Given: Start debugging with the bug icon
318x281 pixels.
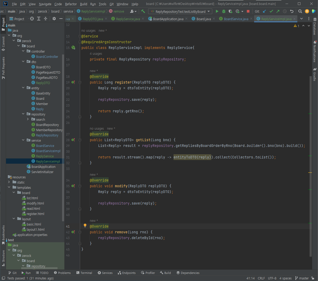Looking at the screenshot, I should click(x=224, y=11).
